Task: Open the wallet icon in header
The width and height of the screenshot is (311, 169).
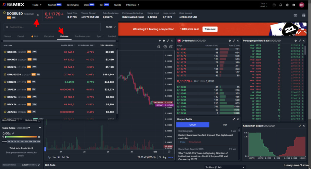Action: (x=274, y=5)
